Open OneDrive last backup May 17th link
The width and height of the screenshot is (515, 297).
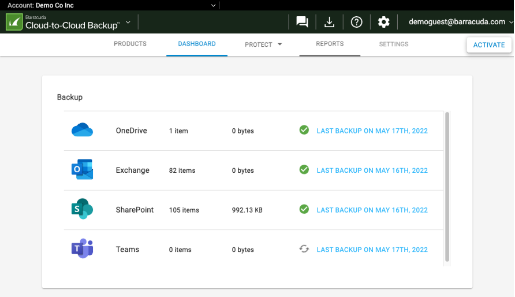click(372, 131)
